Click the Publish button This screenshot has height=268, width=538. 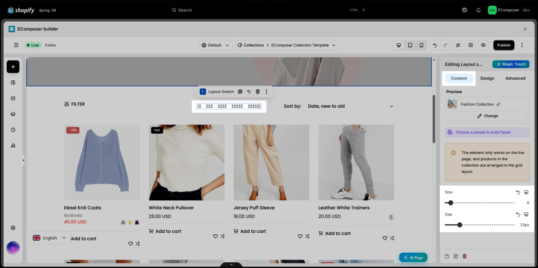point(504,45)
